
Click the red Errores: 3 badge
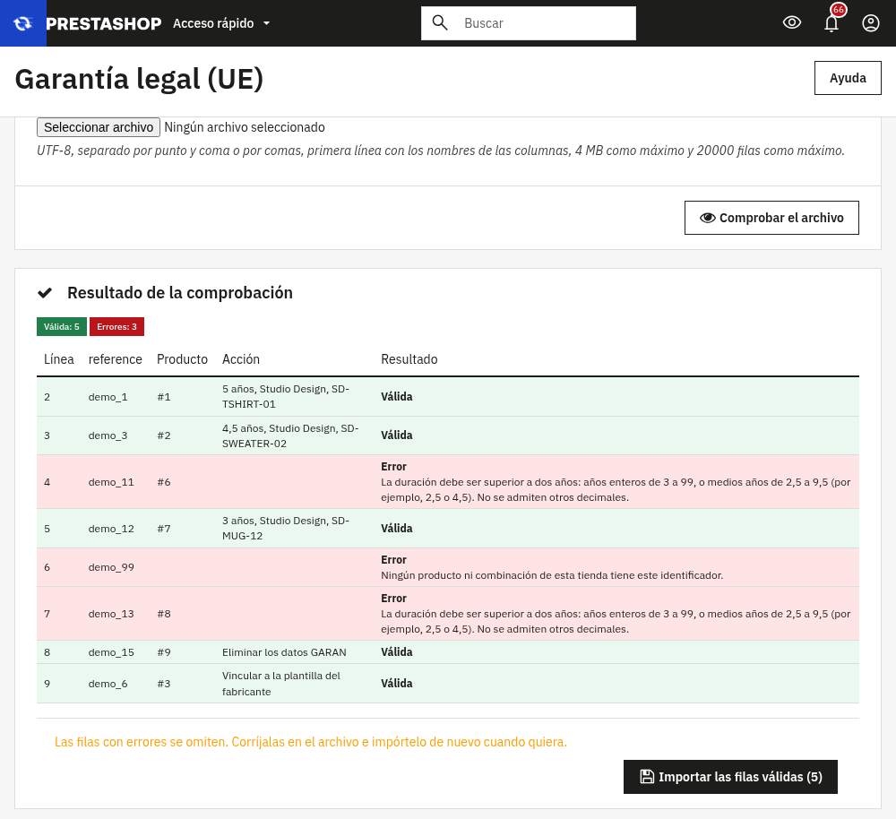tap(116, 327)
